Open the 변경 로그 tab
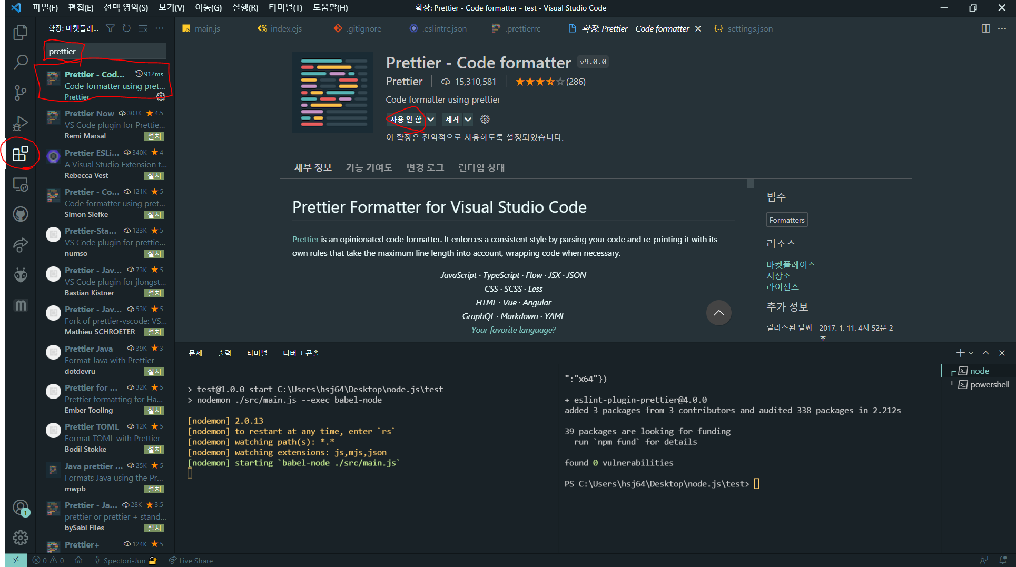Viewport: 1016px width, 567px height. click(x=425, y=167)
